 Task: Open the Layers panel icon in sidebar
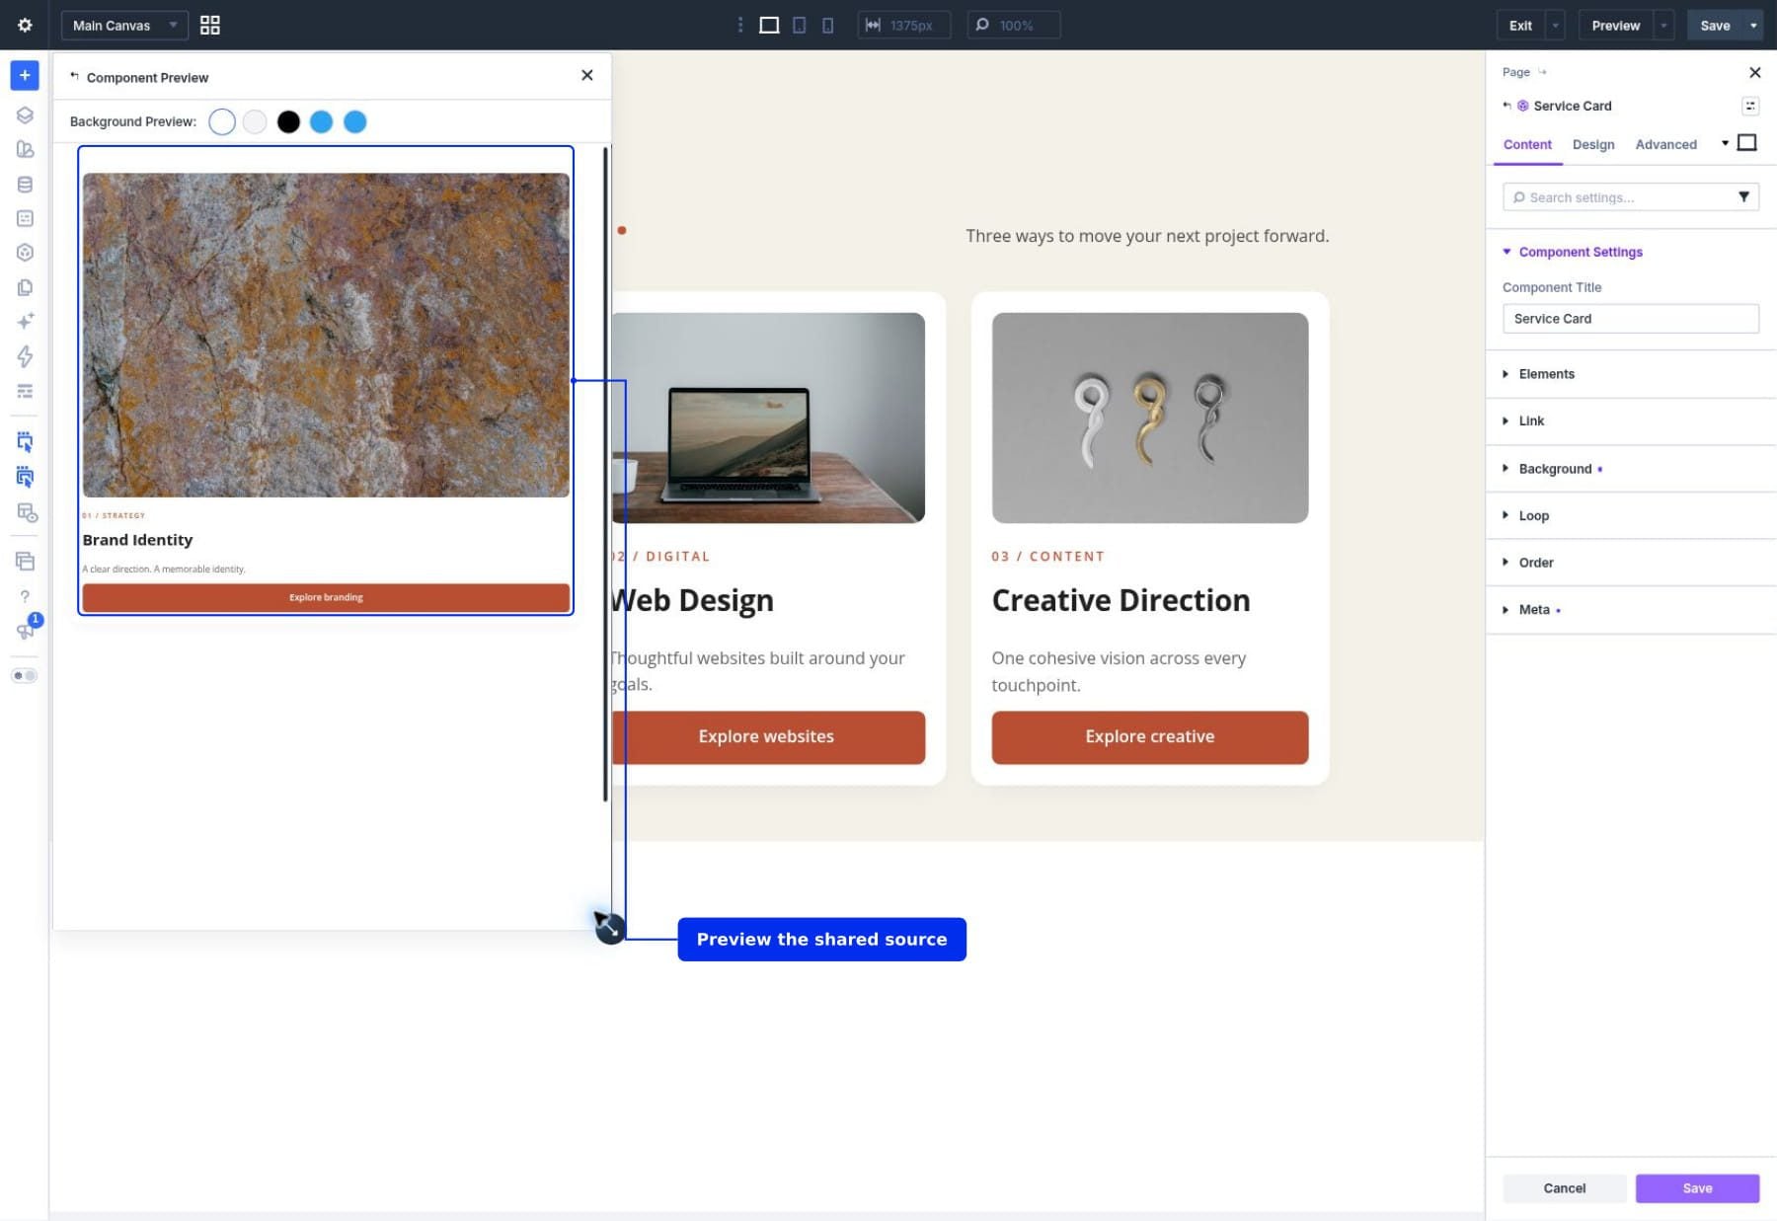coord(25,114)
